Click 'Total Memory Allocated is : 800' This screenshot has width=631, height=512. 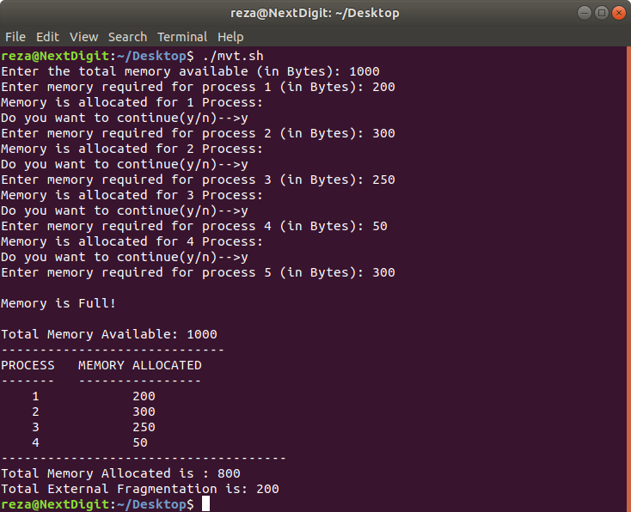(120, 473)
